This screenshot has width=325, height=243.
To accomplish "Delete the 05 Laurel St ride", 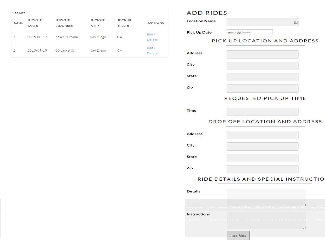I will [152, 53].
